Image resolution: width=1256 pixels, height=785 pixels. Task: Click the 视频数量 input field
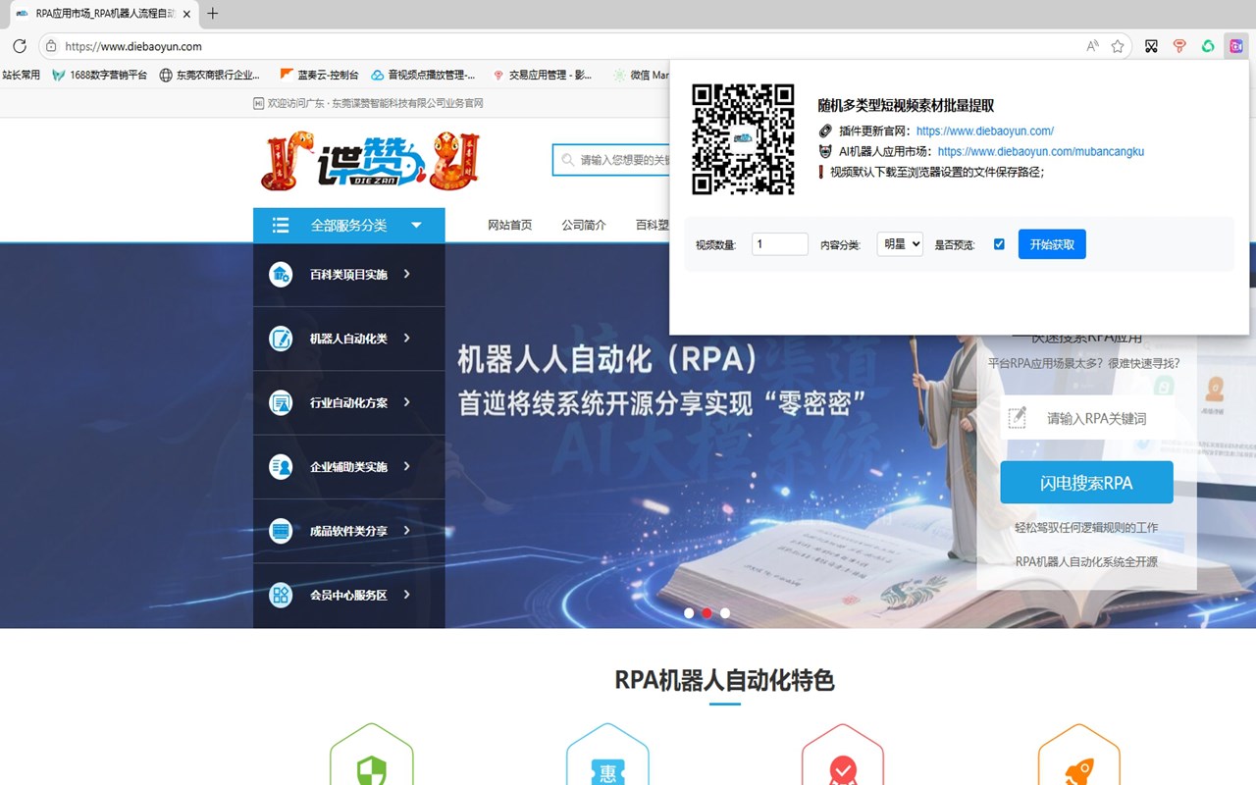point(779,243)
